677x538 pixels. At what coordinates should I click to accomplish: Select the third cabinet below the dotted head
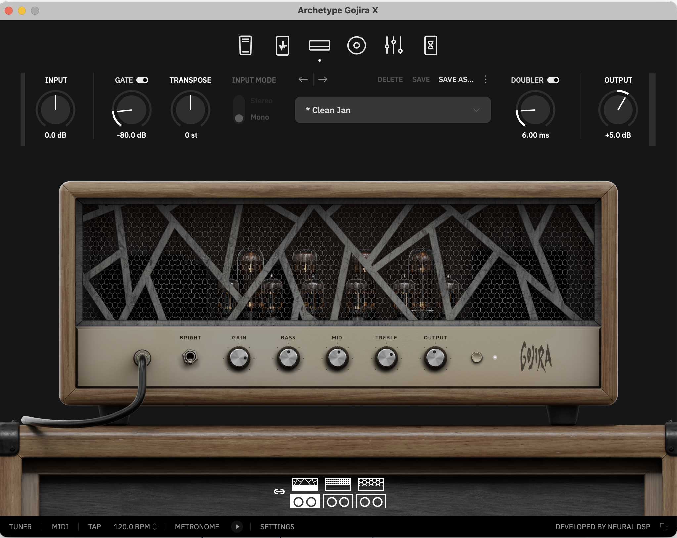point(371,501)
